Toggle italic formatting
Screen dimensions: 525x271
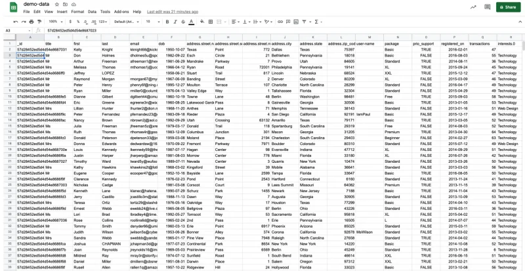pyautogui.click(x=175, y=22)
